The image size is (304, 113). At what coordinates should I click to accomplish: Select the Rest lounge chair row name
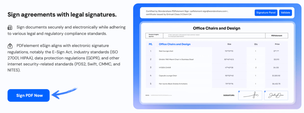click(166, 51)
